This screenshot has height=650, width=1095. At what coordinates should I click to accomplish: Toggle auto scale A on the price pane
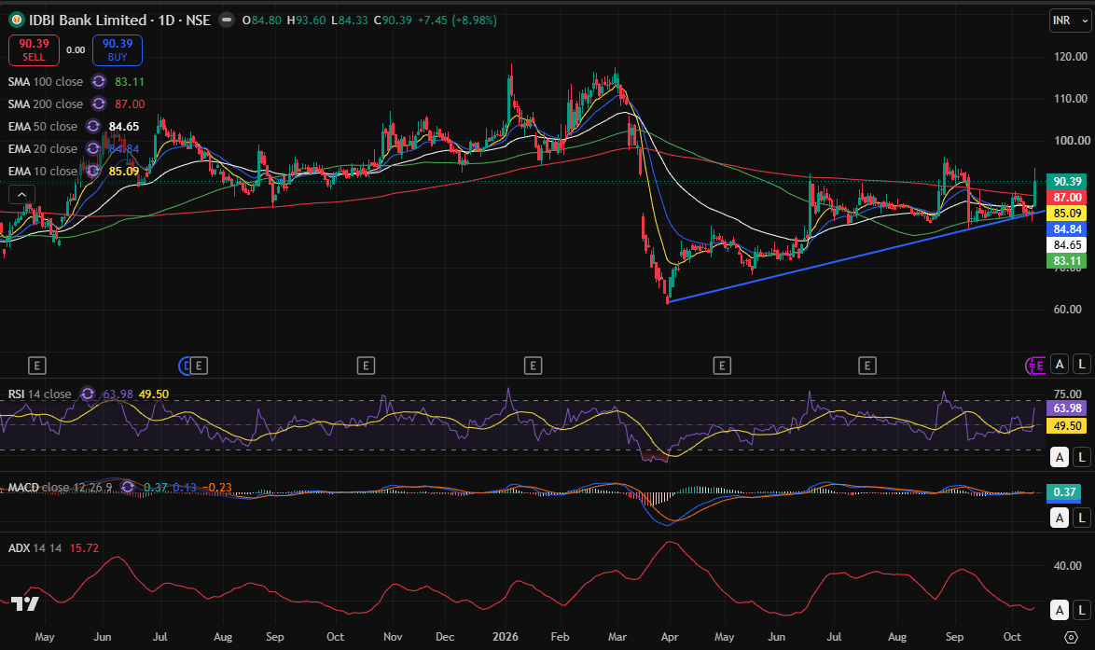click(1060, 364)
